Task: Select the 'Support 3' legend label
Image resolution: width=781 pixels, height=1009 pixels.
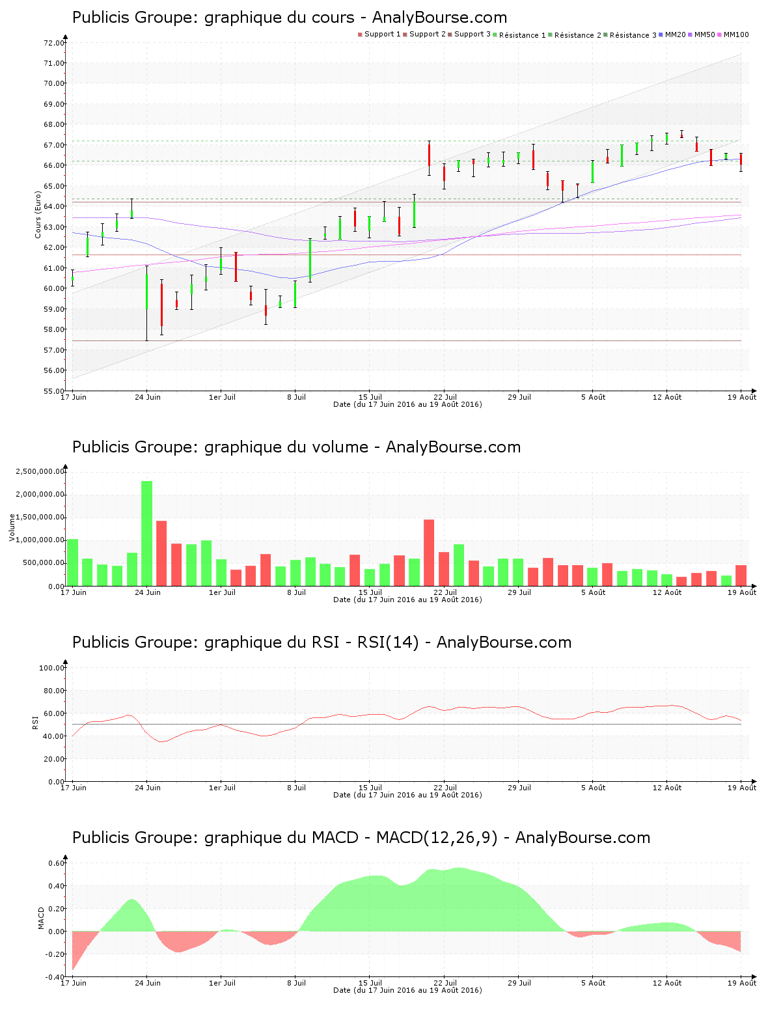Action: pos(473,35)
